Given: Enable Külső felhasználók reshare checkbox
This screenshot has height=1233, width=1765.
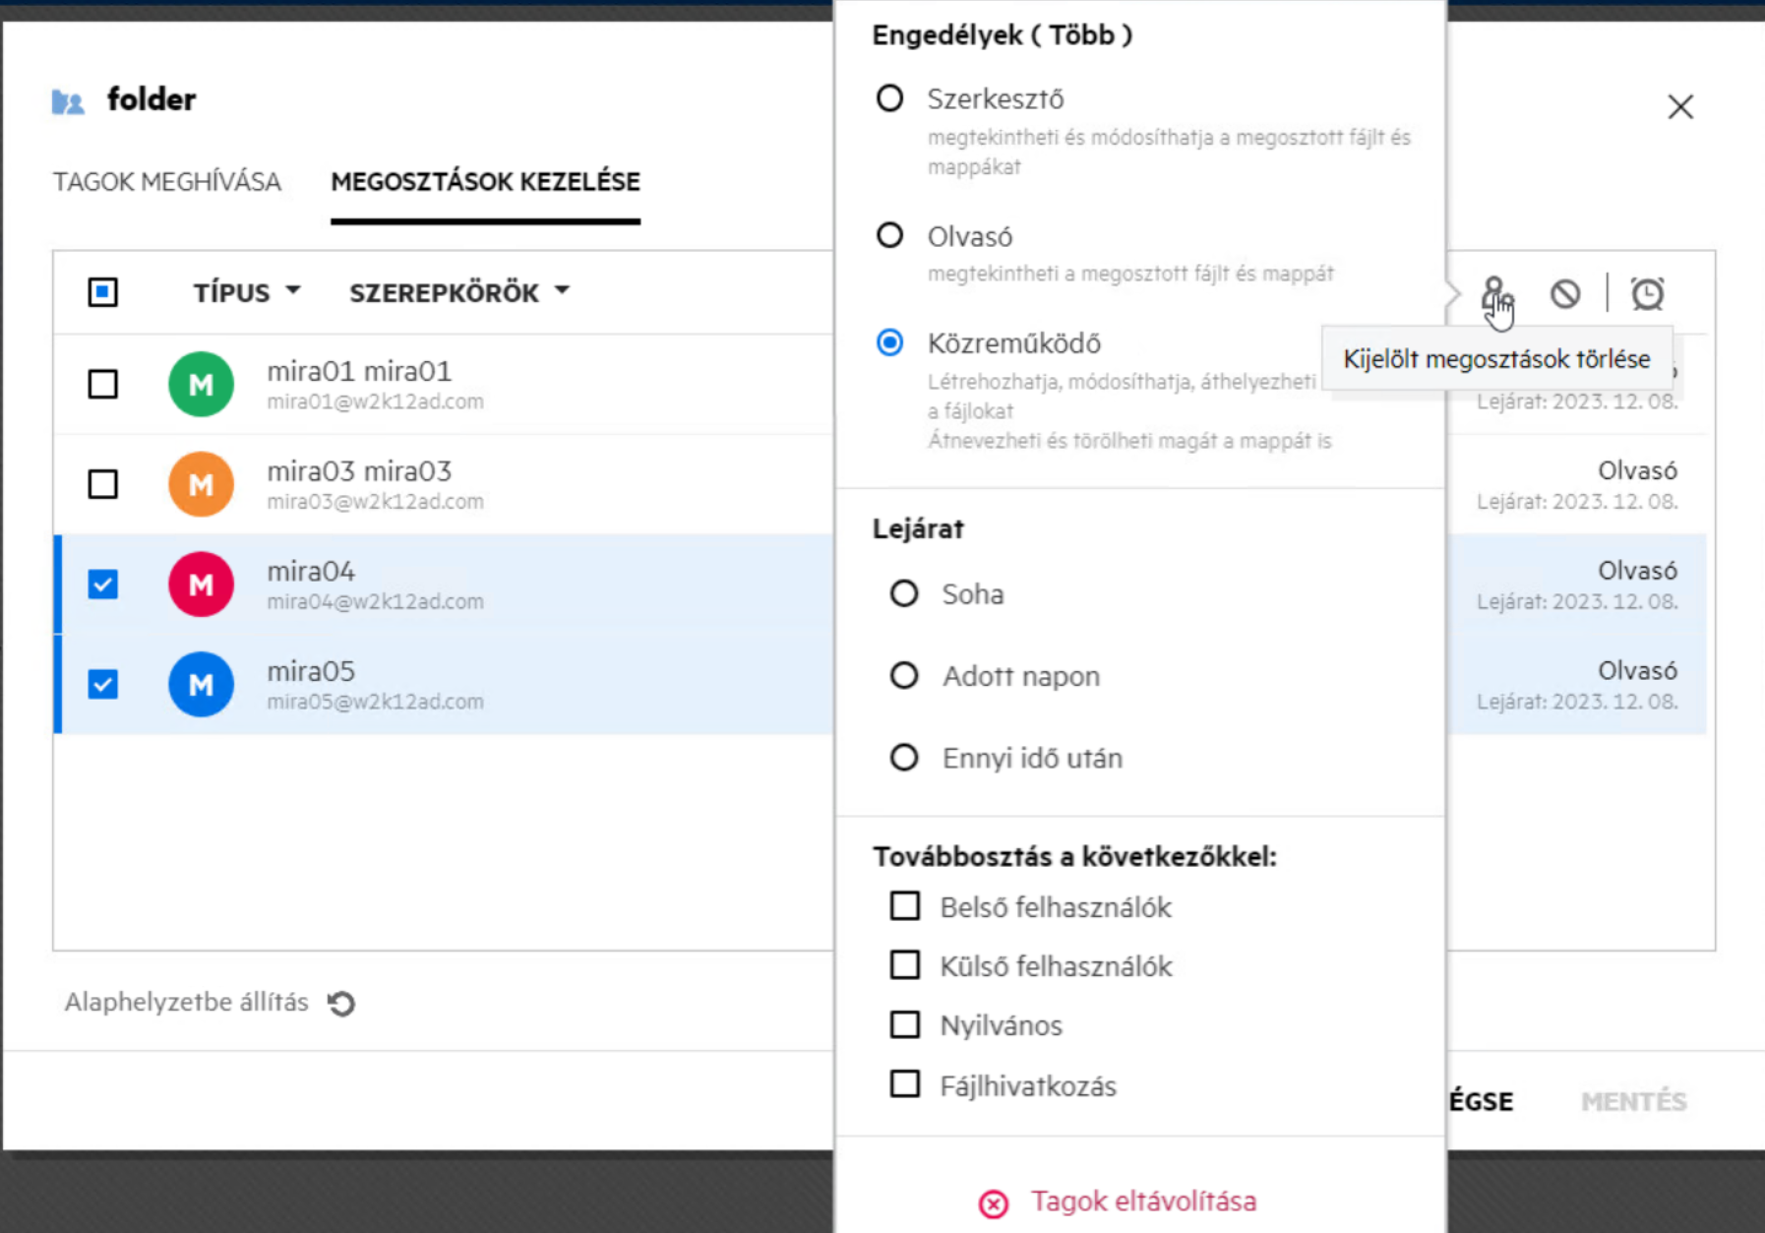Looking at the screenshot, I should tap(905, 965).
